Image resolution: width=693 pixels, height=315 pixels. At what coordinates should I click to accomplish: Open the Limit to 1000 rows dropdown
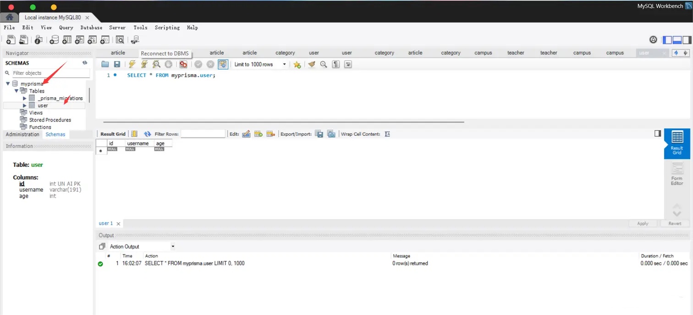[x=285, y=65]
